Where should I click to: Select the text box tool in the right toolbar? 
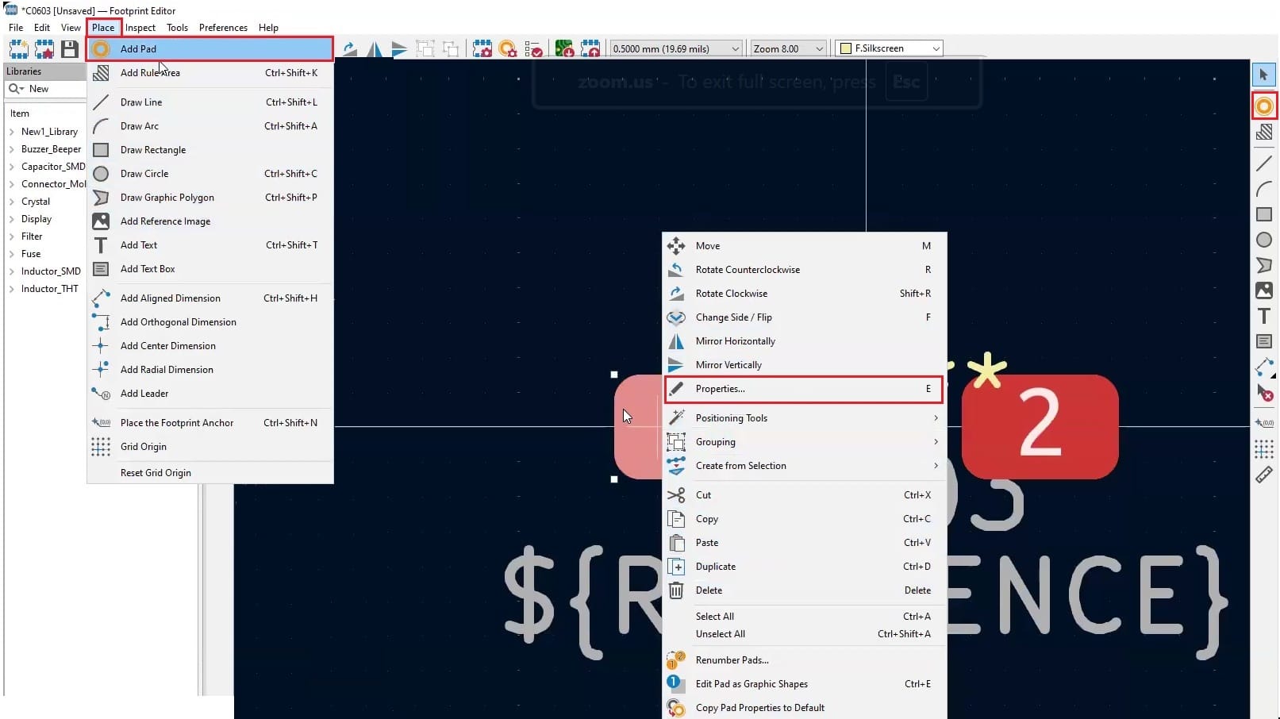(x=1264, y=341)
